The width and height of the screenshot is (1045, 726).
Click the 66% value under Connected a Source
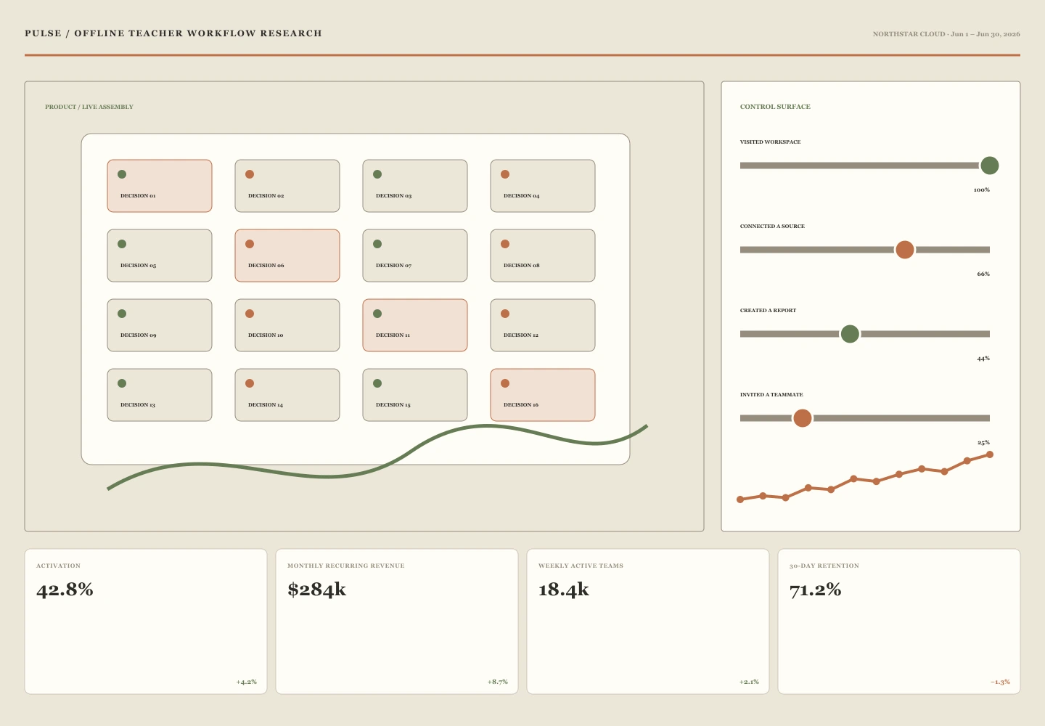pos(983,274)
